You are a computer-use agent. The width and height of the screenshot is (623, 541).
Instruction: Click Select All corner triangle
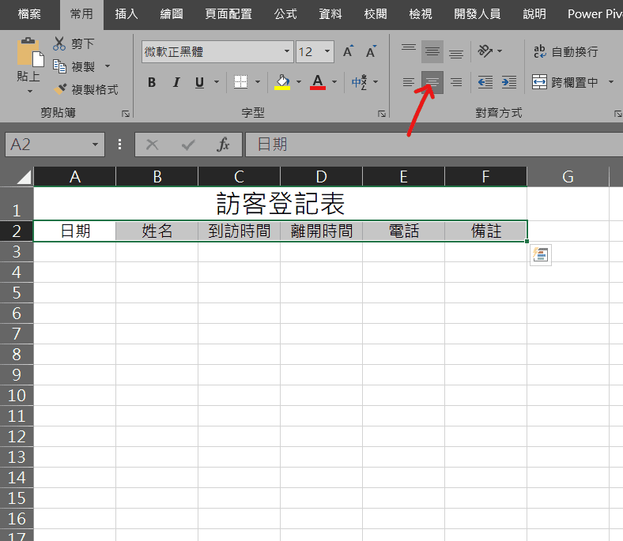(x=24, y=177)
